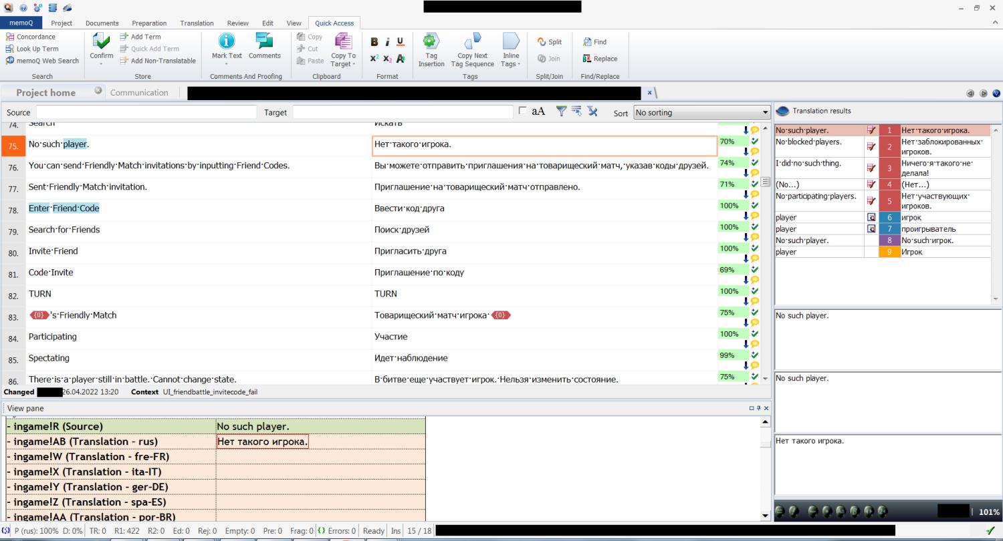Switch to the Translation ribbon tab

tap(197, 23)
